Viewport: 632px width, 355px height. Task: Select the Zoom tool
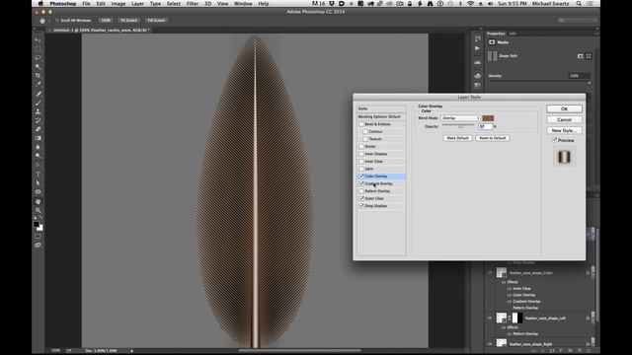tap(38, 210)
